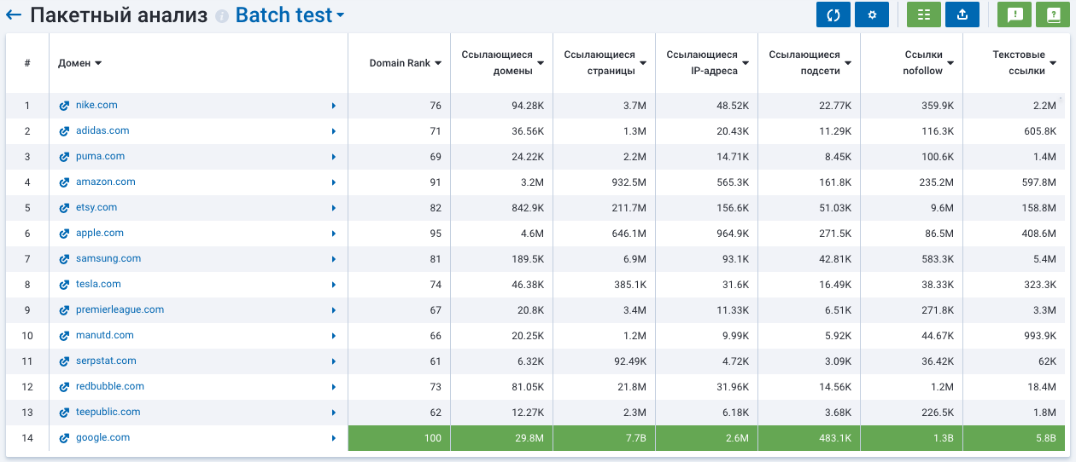Click google.com's highlighted Domain Rank 100 cell
This screenshot has height=462, width=1076.
click(x=400, y=438)
